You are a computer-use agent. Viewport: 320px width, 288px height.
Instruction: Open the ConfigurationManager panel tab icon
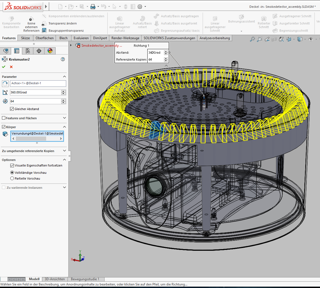(x=28, y=51)
